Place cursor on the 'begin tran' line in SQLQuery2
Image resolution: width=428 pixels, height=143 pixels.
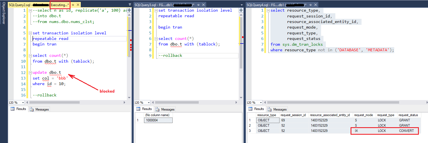tap(44, 44)
